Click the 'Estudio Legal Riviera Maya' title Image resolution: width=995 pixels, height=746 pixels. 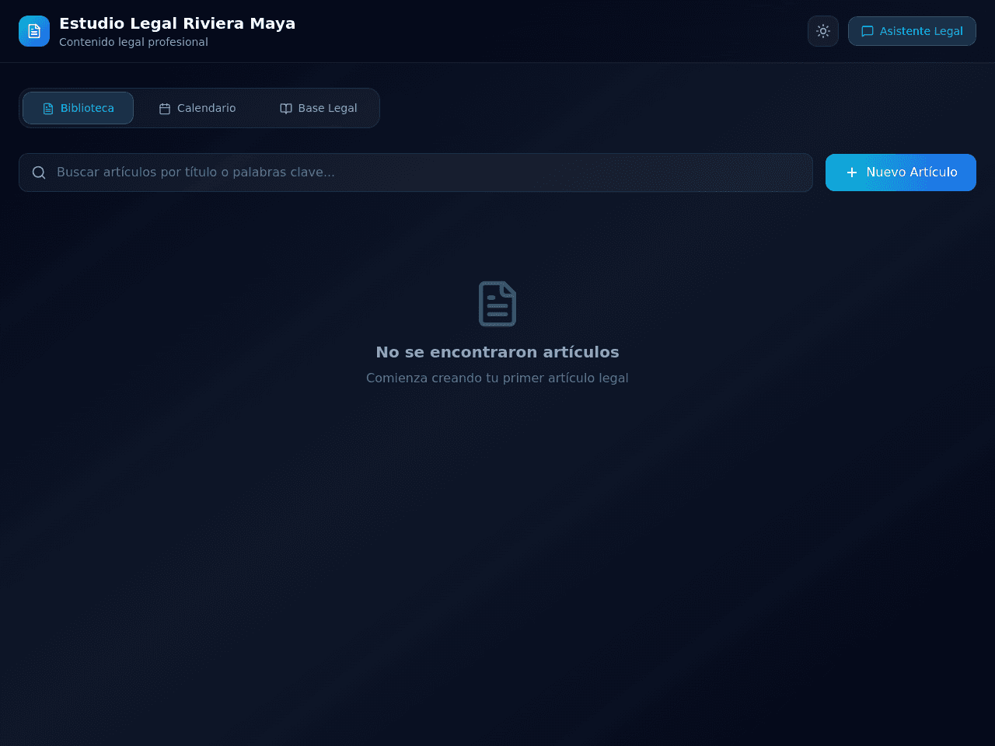coord(177,23)
